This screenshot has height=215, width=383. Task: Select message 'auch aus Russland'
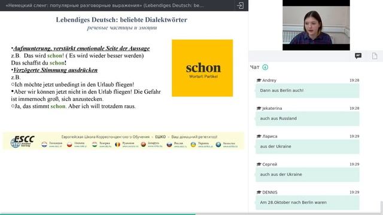307,118
